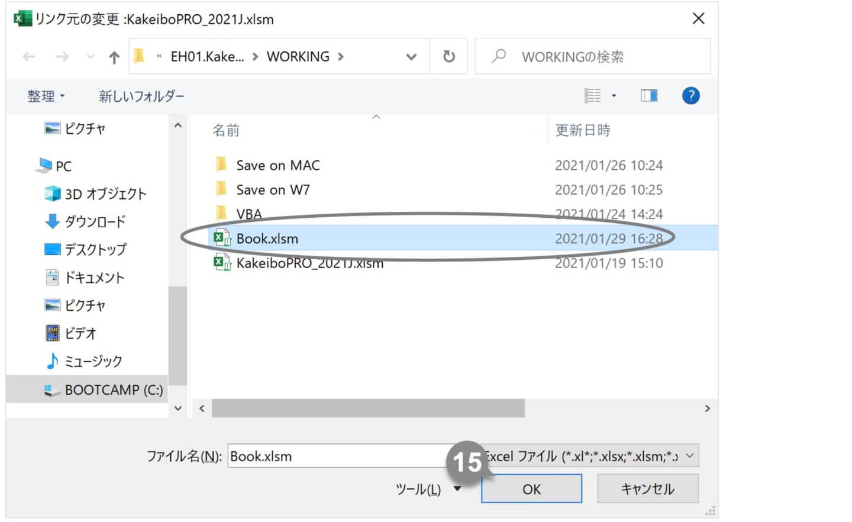Expand the breadcrumb chevron after WORKING
This screenshot has height=522, width=852.
point(341,56)
